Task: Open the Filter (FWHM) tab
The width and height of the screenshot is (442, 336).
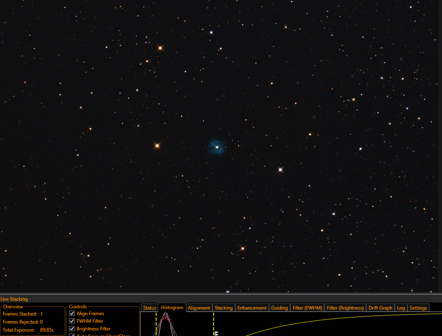Action: (x=307, y=308)
